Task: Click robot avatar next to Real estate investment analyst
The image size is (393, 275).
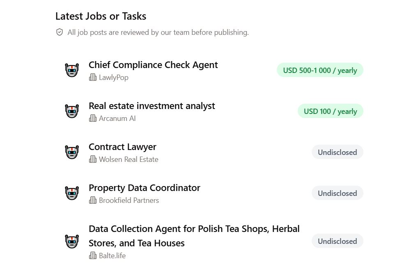Action: pos(72,111)
